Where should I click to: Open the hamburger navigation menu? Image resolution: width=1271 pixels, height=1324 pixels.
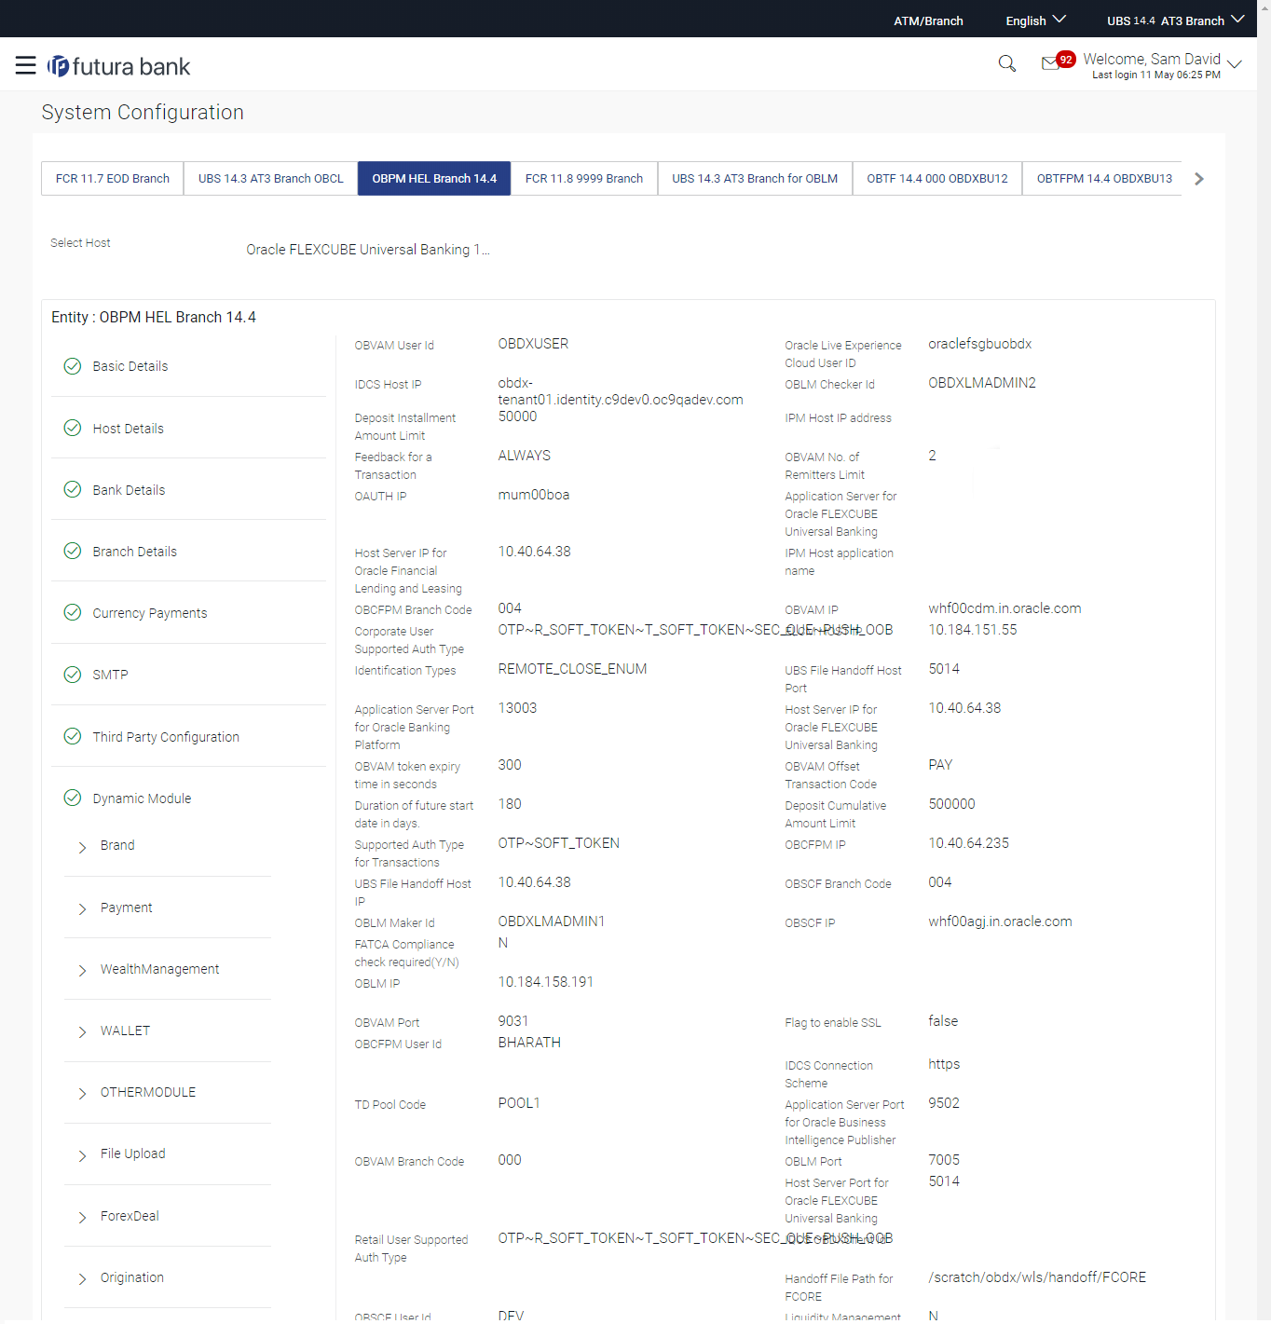pyautogui.click(x=26, y=65)
